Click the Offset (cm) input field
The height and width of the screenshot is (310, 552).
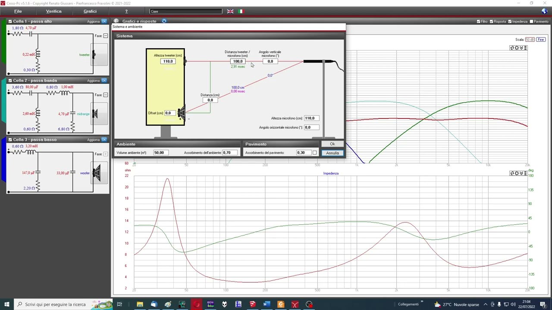point(169,113)
